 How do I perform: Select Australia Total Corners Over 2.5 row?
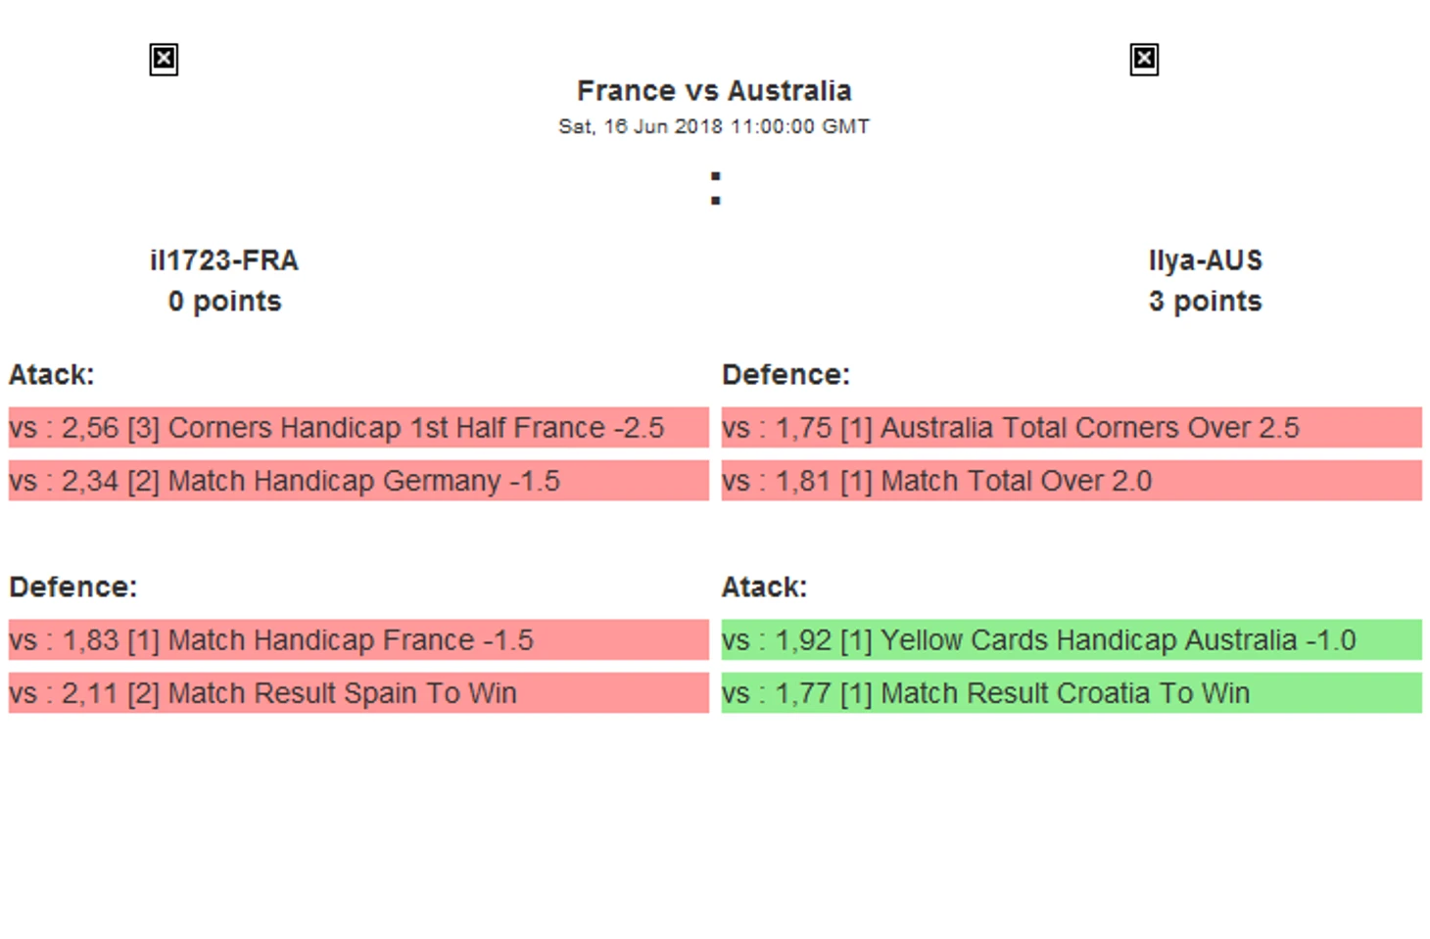(x=1072, y=428)
